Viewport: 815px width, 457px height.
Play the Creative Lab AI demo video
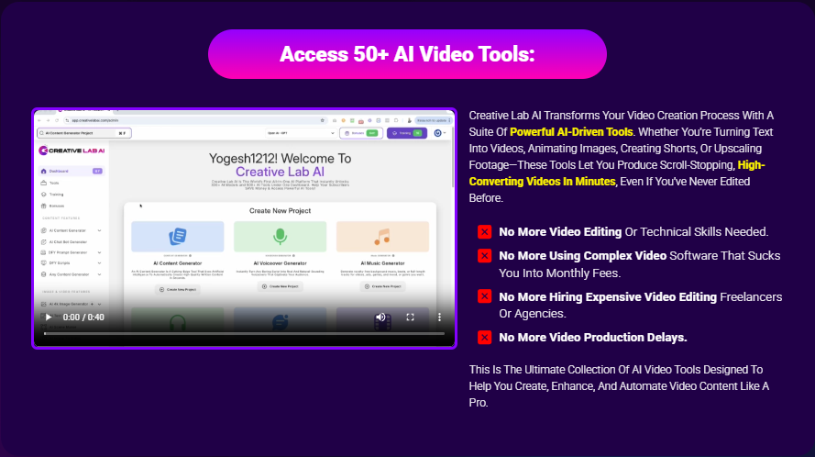pos(49,317)
